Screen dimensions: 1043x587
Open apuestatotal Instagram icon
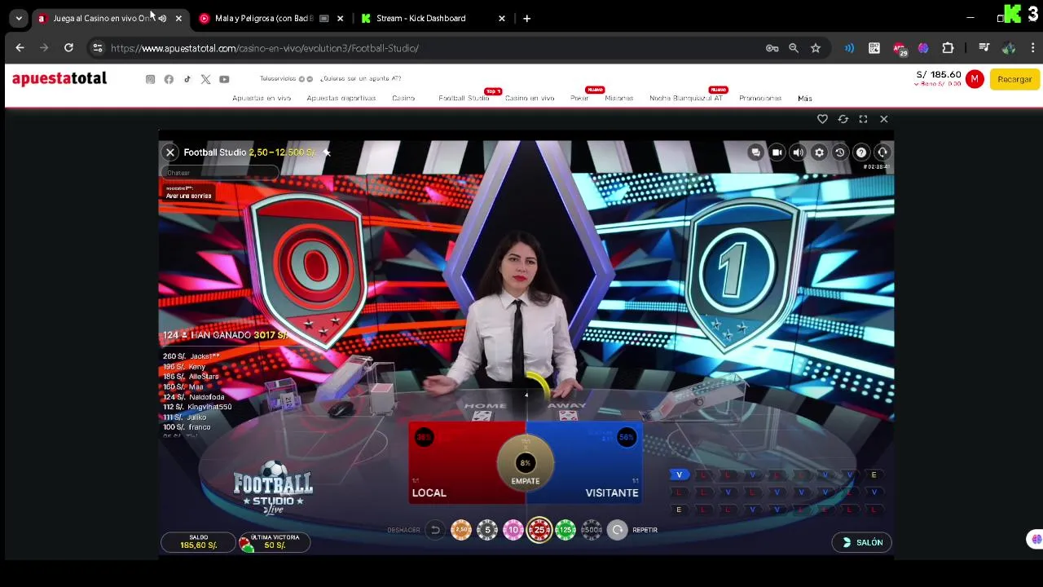point(150,79)
